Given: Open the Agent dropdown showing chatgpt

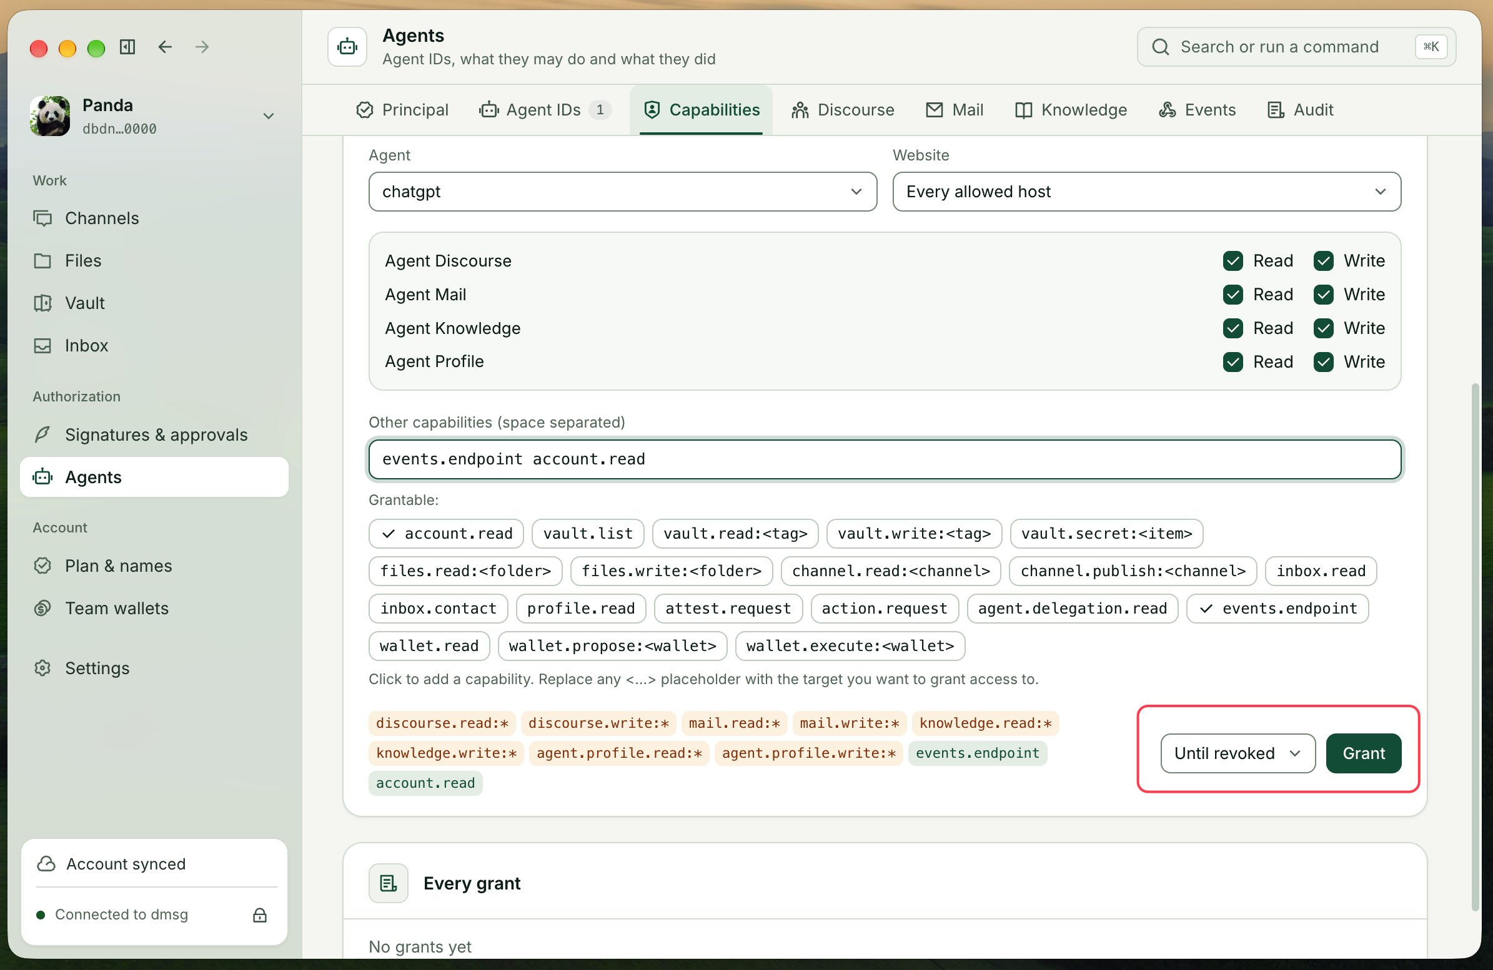Looking at the screenshot, I should (x=622, y=192).
